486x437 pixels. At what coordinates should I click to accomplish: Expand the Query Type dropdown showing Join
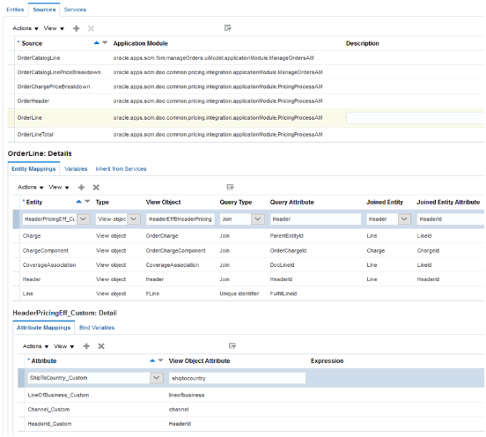258,219
